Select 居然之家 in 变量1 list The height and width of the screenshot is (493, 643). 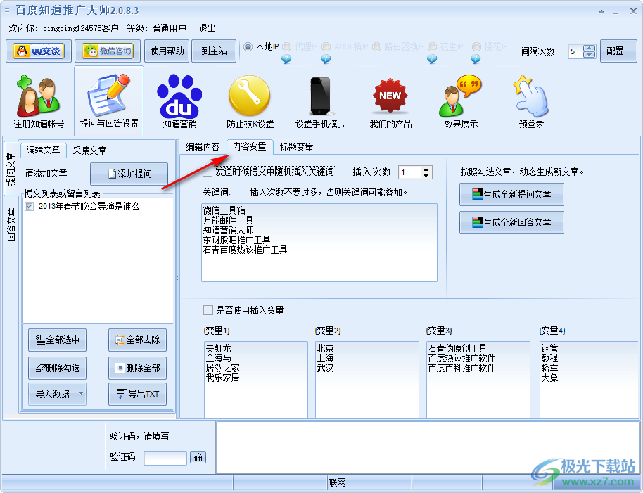click(x=223, y=368)
